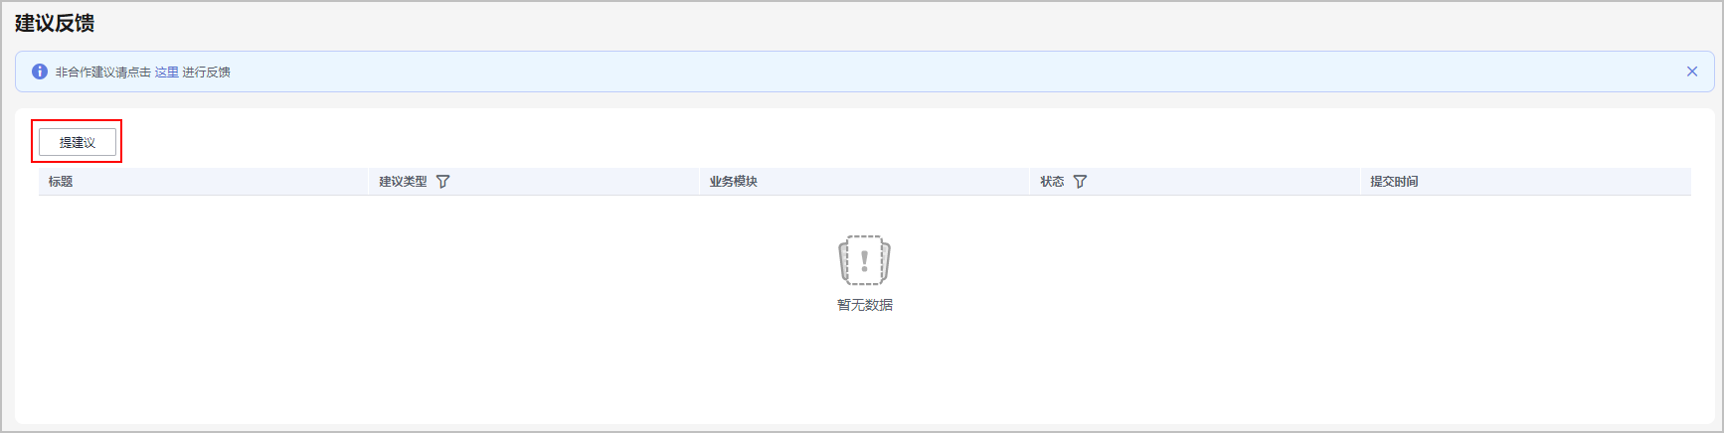Click the 标题 column header

pos(204,182)
